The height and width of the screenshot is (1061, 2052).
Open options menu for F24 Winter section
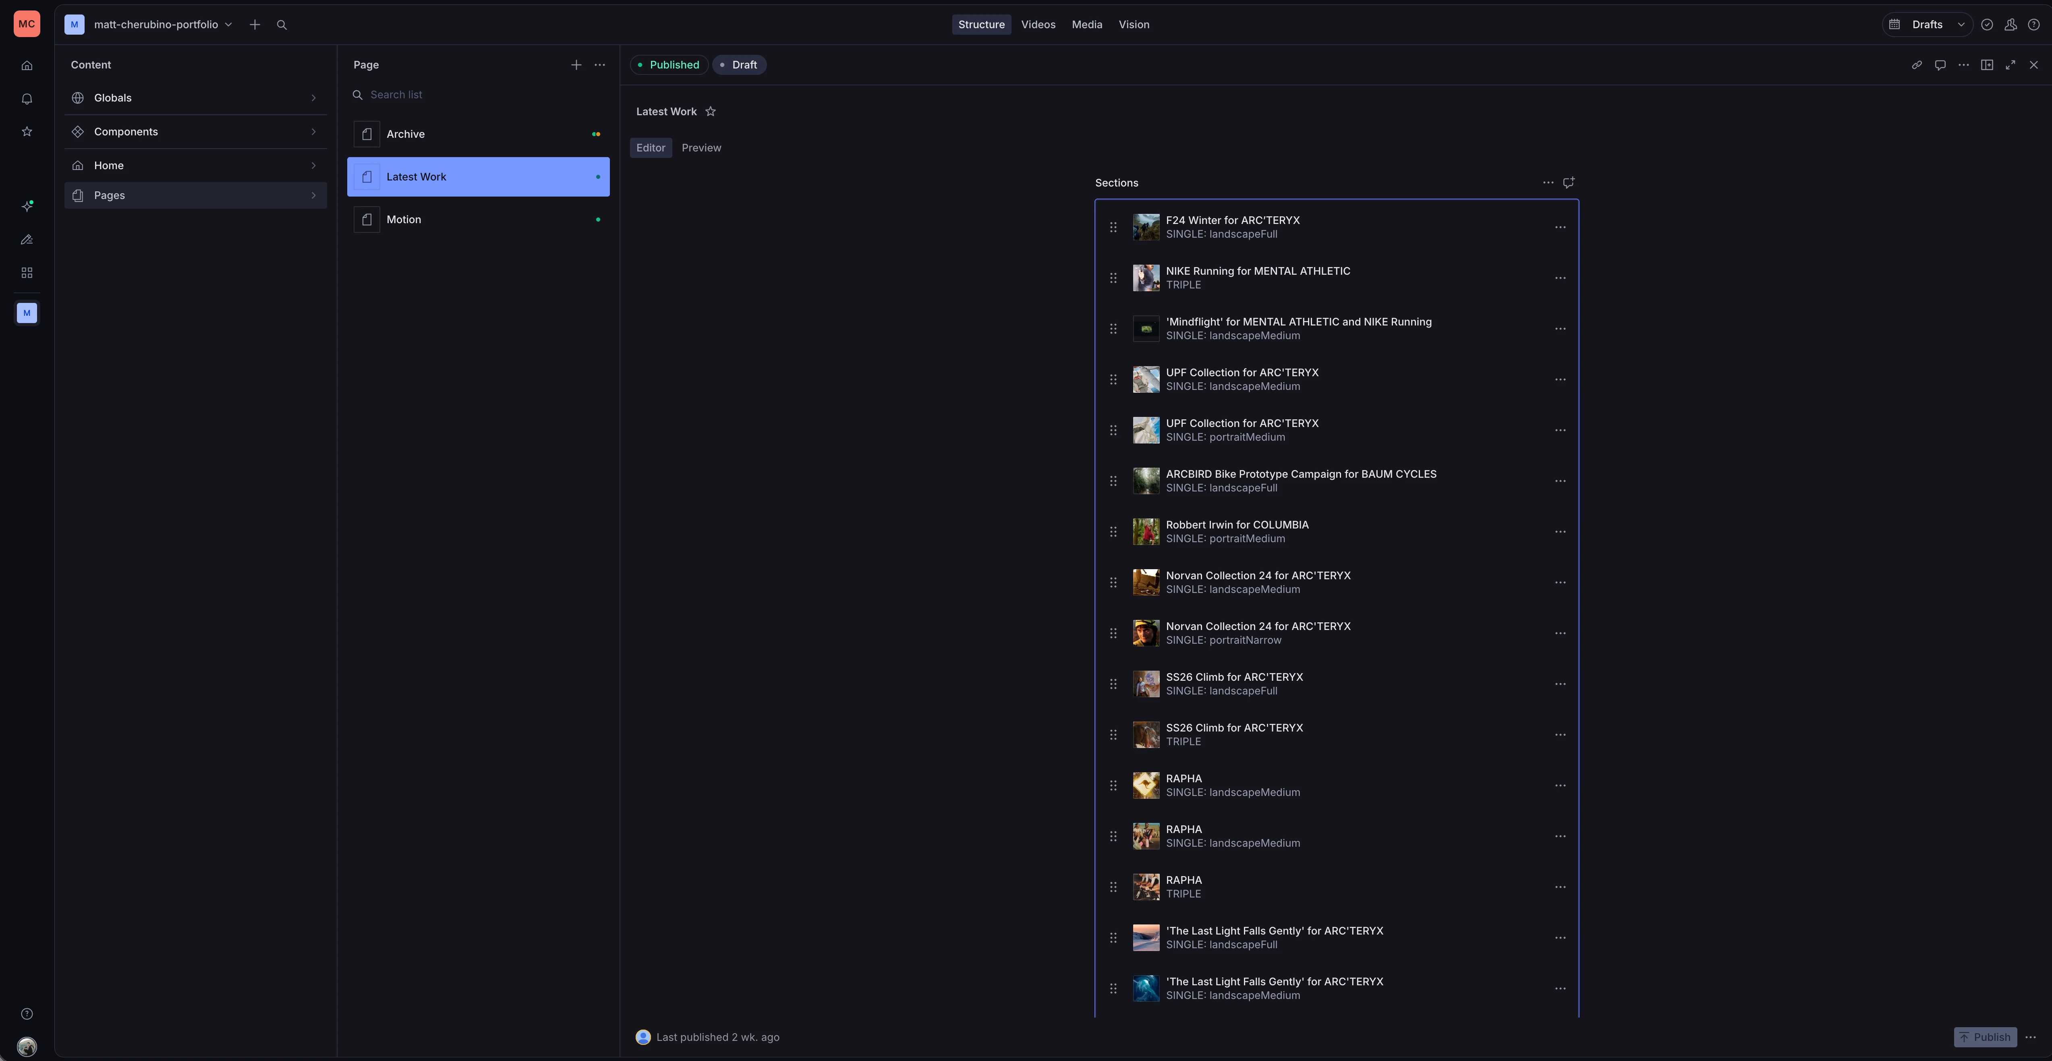[x=1560, y=227]
